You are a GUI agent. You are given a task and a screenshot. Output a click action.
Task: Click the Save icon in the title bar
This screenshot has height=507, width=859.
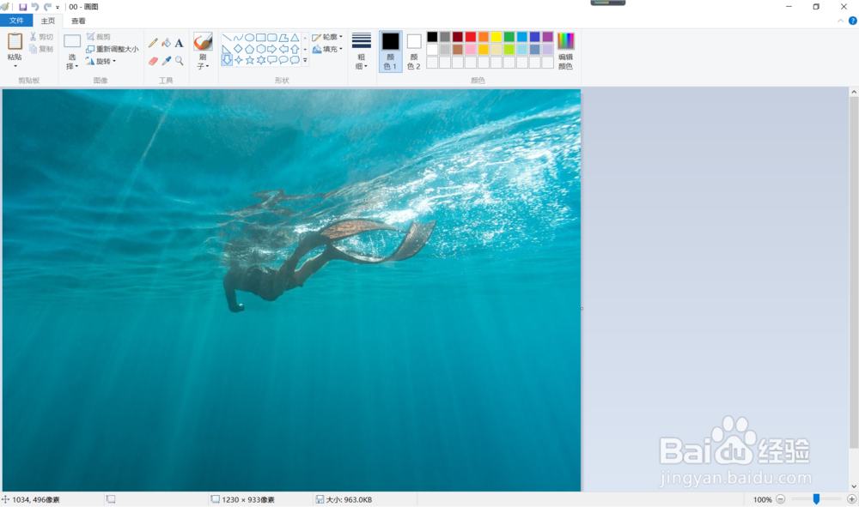point(22,7)
